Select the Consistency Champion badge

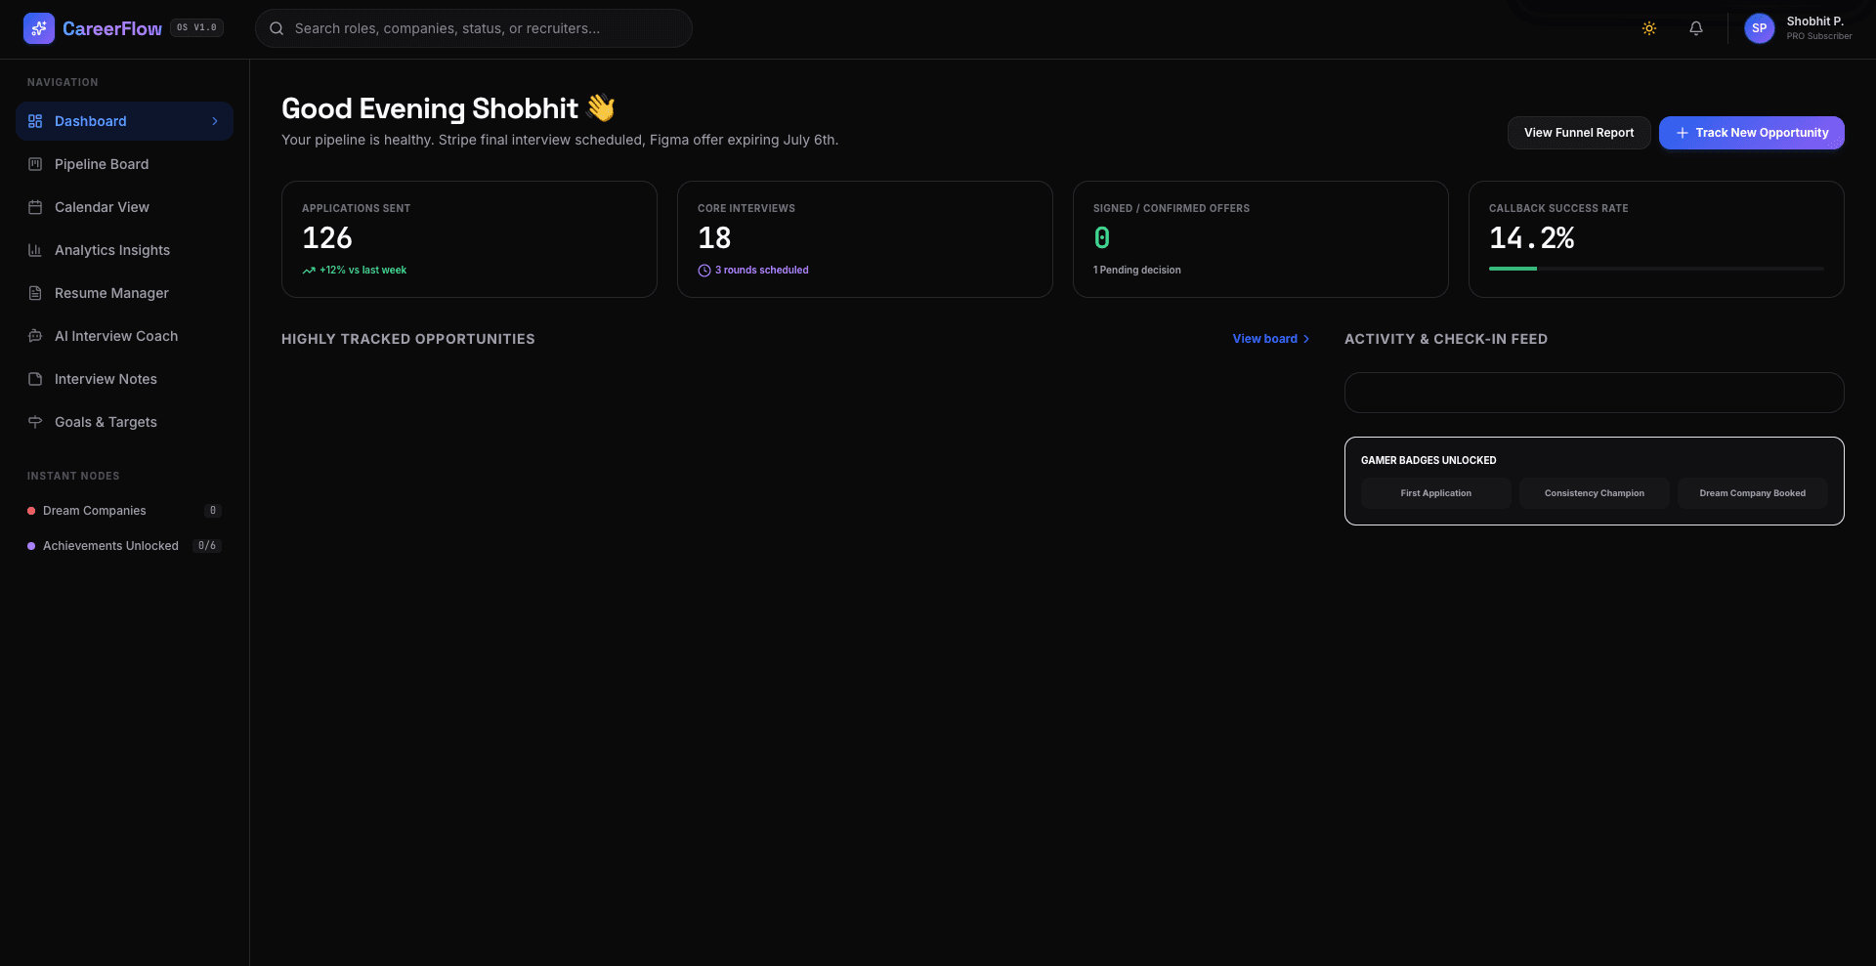tap(1595, 493)
